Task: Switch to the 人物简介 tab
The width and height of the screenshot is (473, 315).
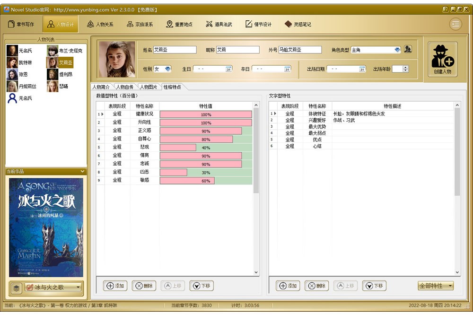Action: (x=101, y=87)
